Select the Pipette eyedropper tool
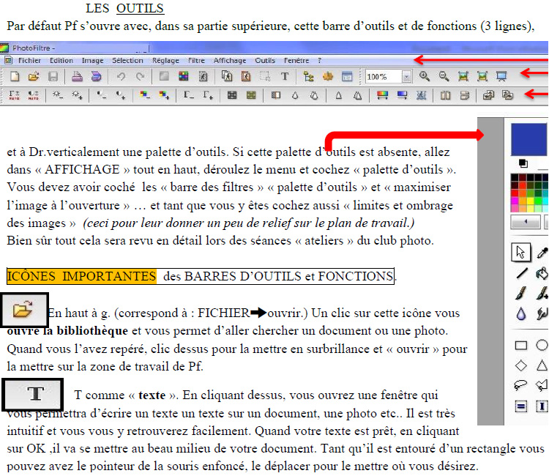The height and width of the screenshot is (476, 549). point(542,252)
